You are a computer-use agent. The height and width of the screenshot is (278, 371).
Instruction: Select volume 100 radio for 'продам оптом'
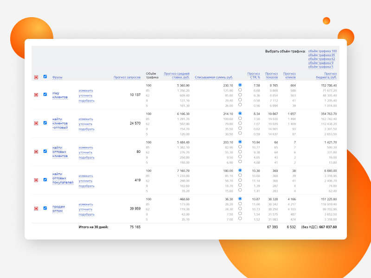pos(240,199)
